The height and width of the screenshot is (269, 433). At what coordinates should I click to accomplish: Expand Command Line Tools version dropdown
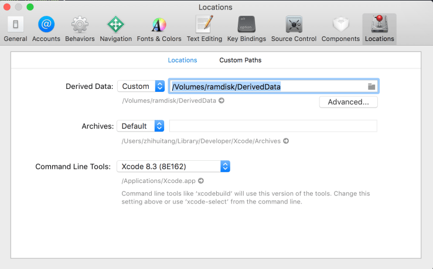pyautogui.click(x=173, y=167)
